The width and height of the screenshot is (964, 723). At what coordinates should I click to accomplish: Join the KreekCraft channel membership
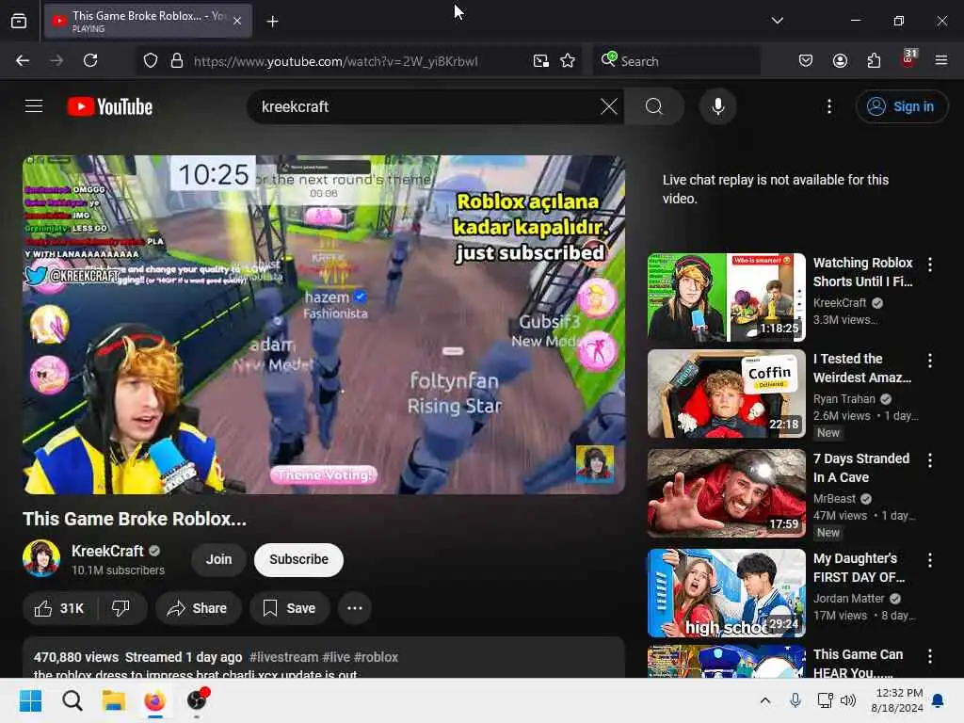(x=218, y=559)
